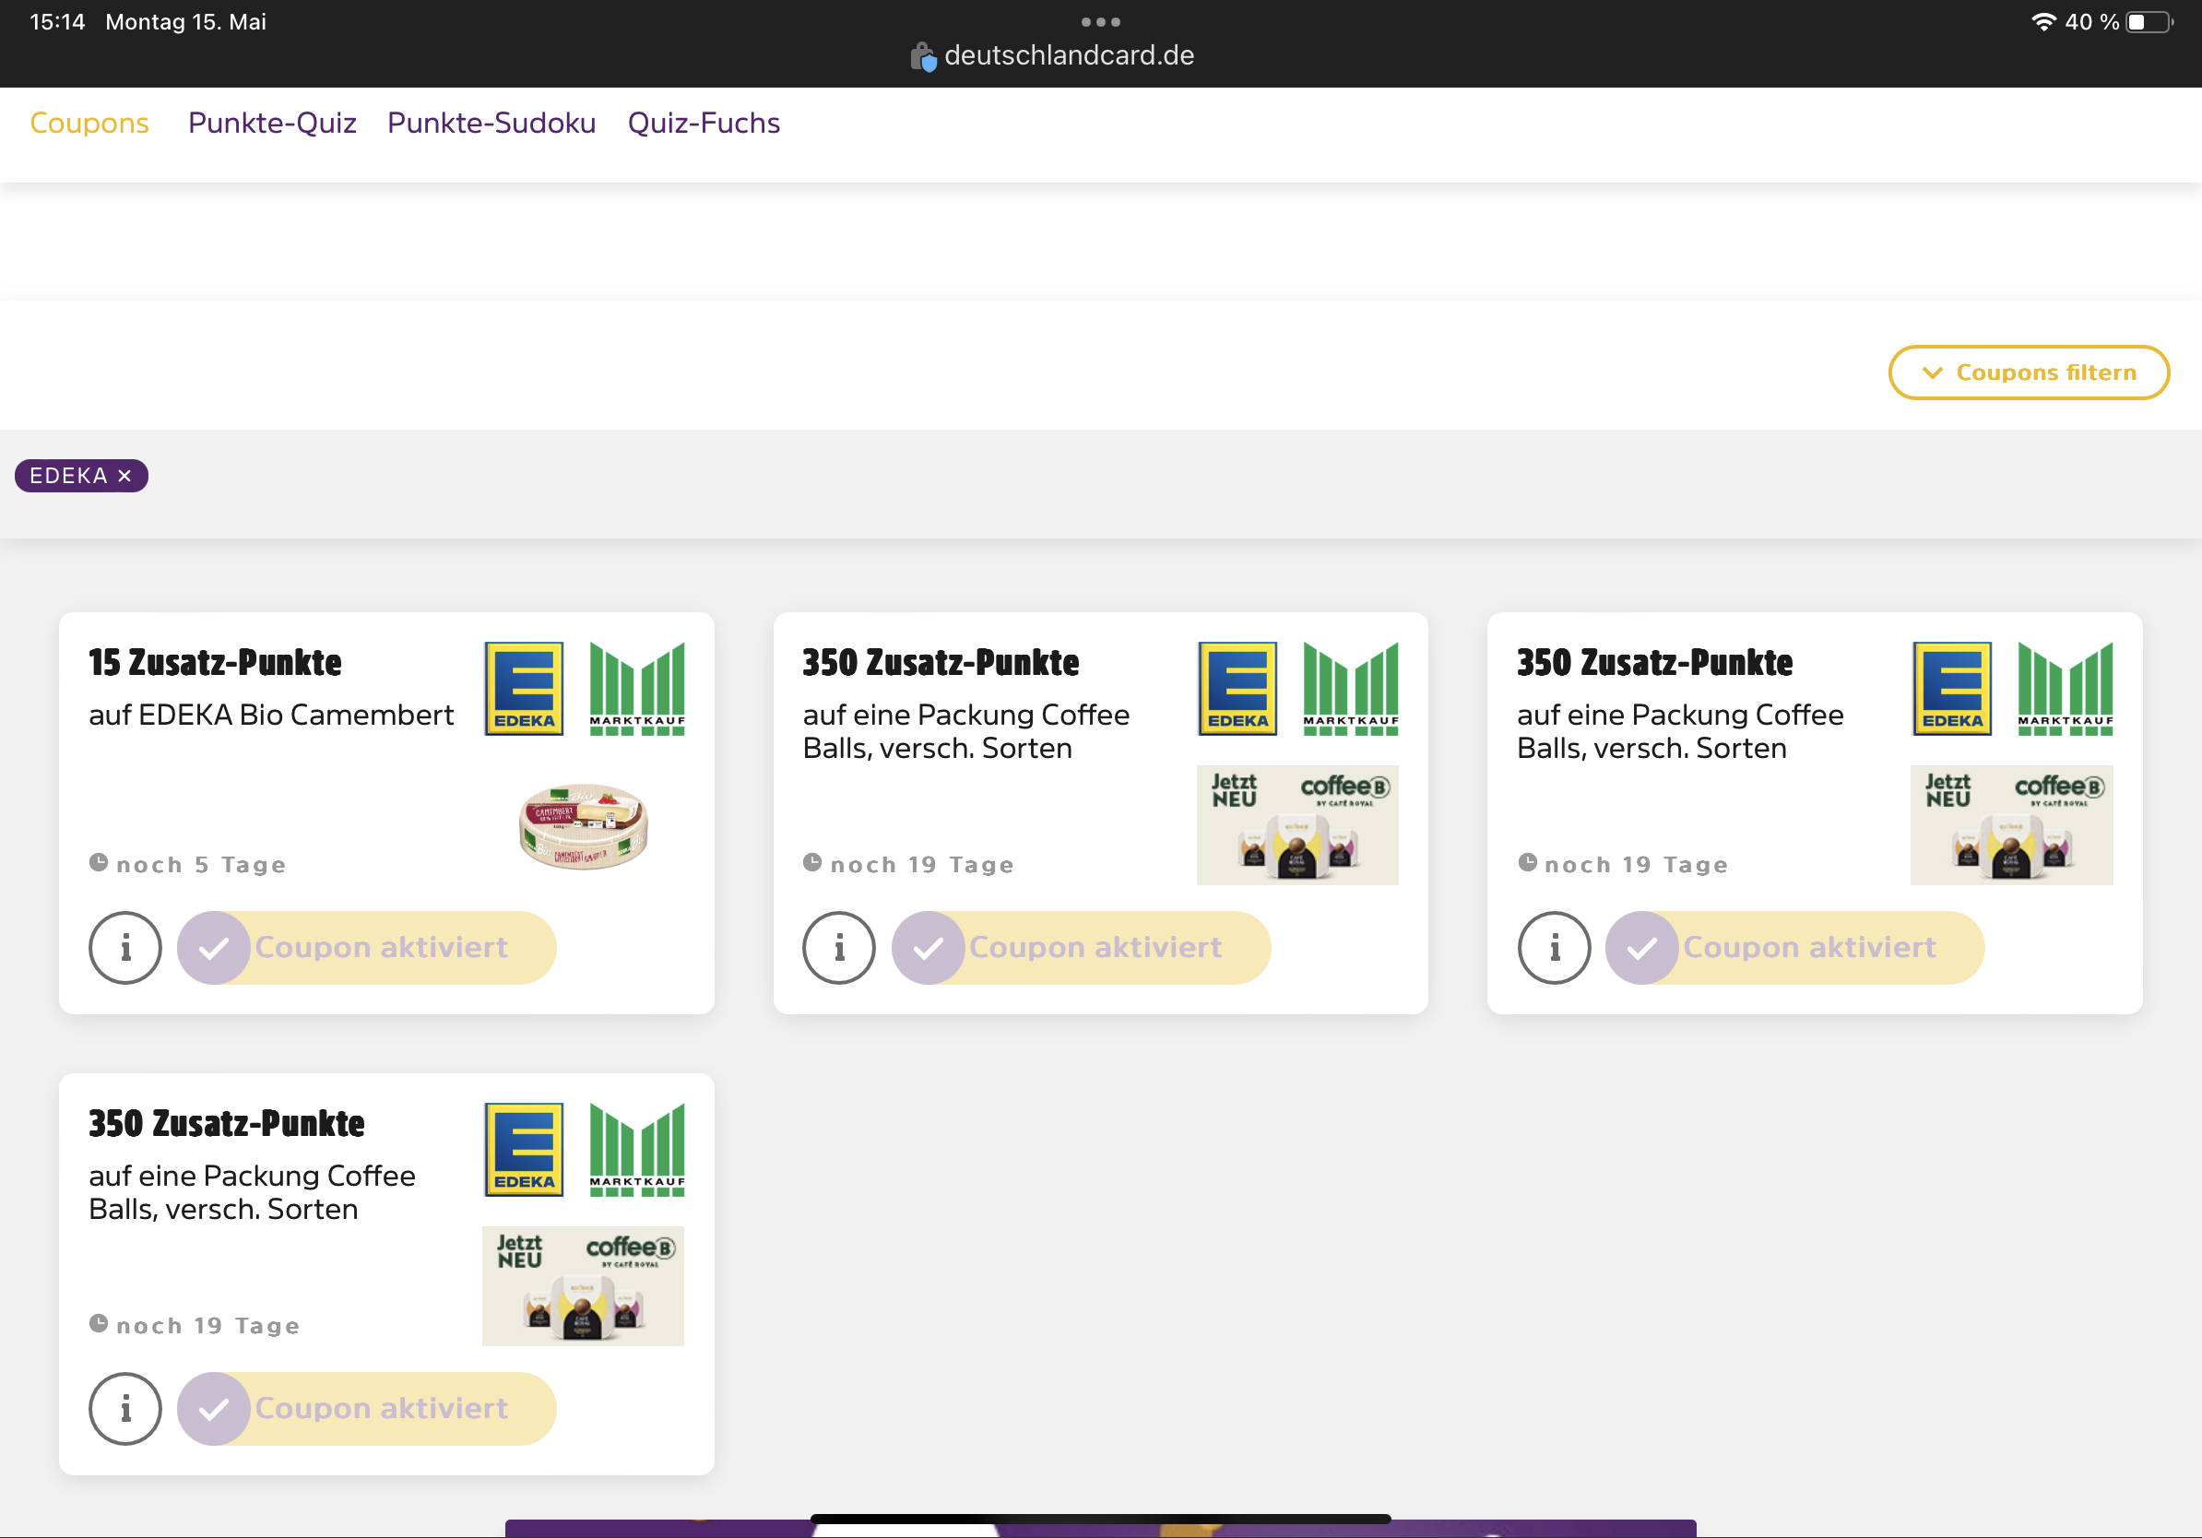Screen dimensions: 2202x1538
Task: Show info for top-right Coffee Balls coupon
Action: 1554,947
